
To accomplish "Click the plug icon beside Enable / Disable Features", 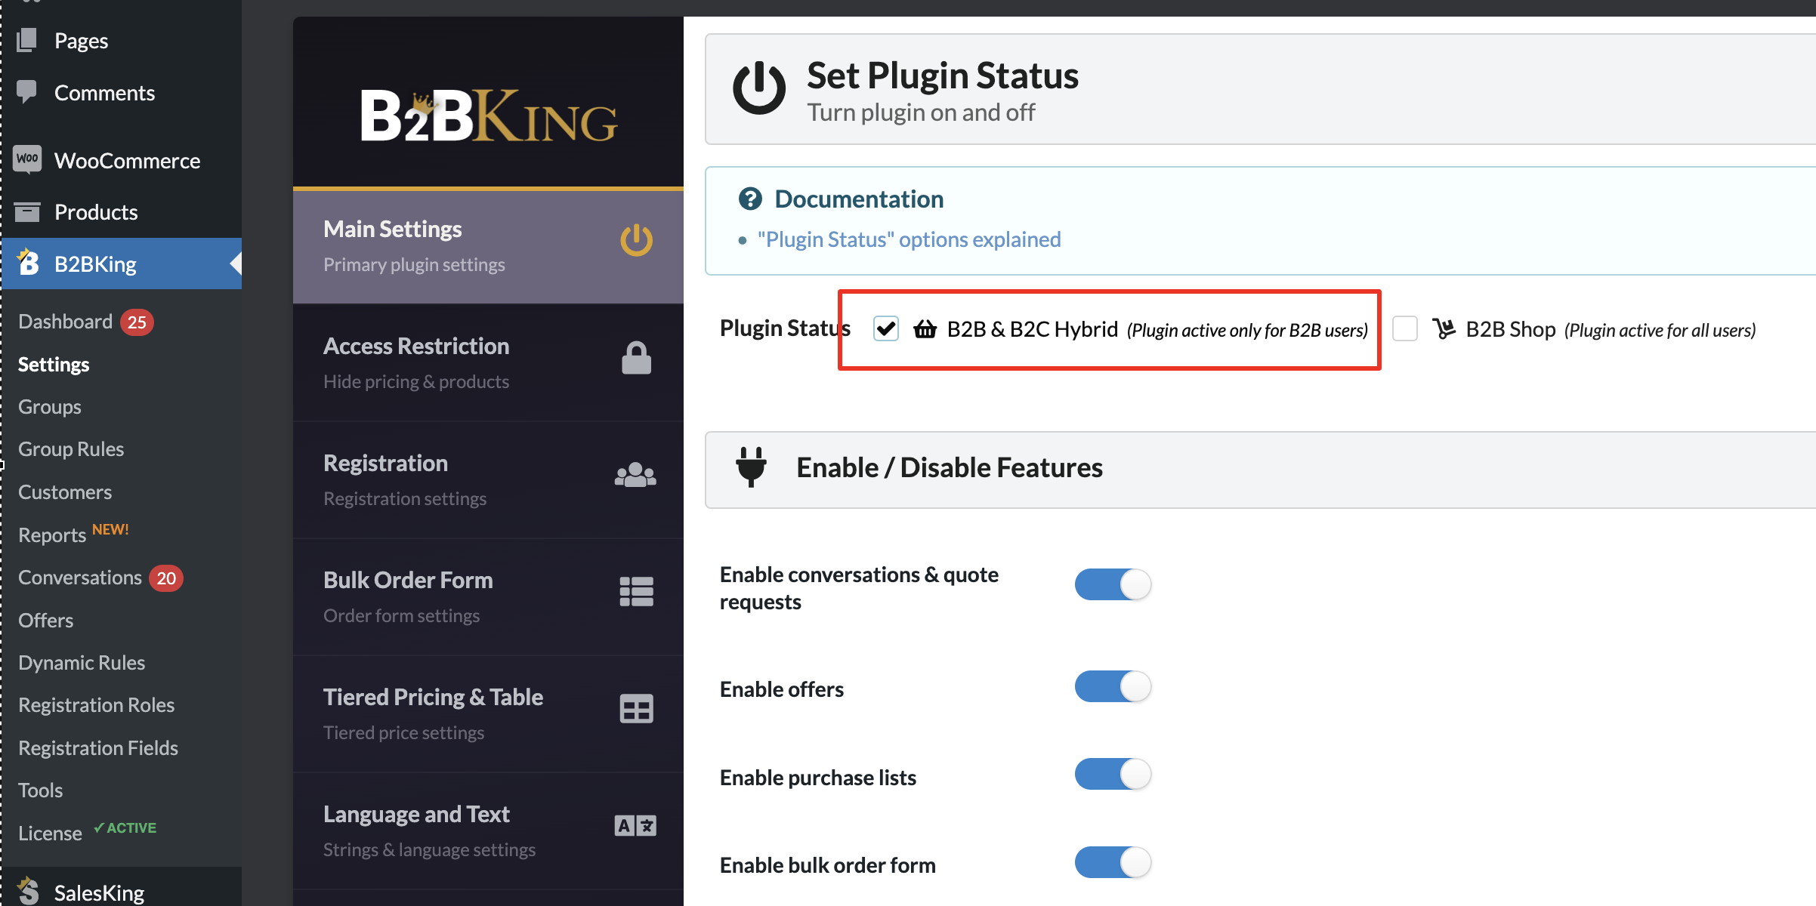I will click(751, 467).
